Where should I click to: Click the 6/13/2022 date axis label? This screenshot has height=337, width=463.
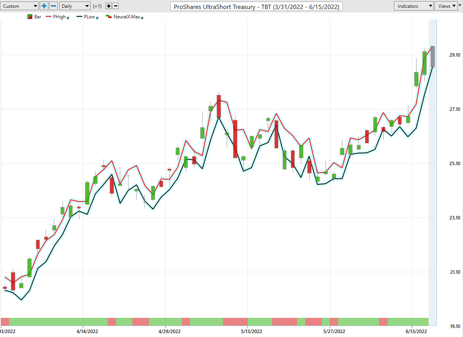click(416, 332)
